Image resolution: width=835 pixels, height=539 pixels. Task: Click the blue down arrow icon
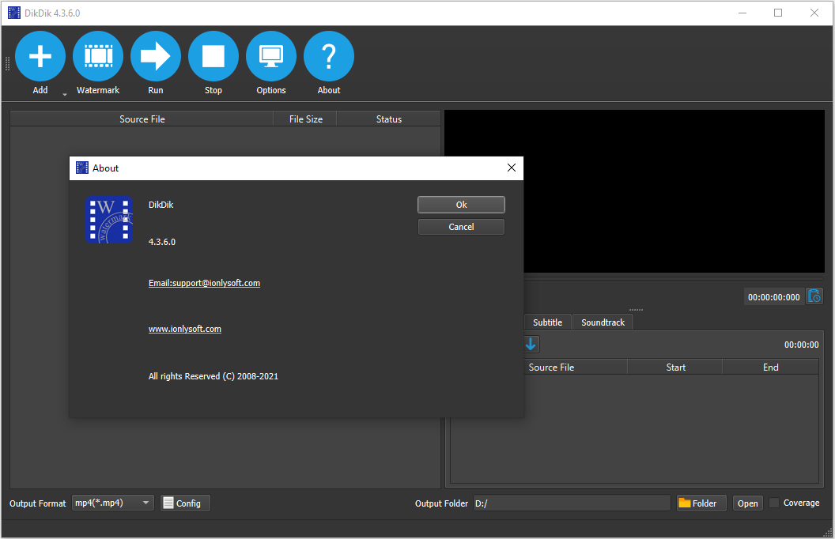531,345
